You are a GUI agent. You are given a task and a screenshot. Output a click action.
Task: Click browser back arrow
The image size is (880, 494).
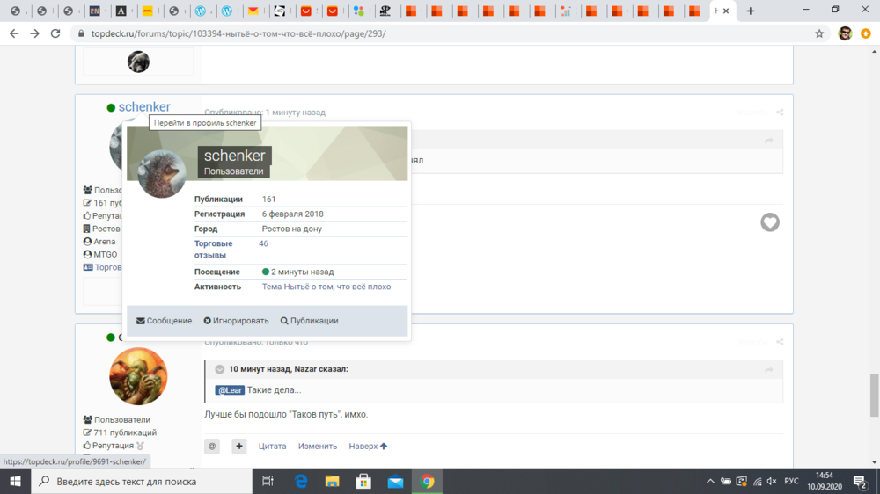click(14, 33)
